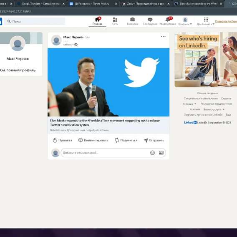Click the post author avatar
The height and width of the screenshot is (237, 237).
pyautogui.click(x=56, y=40)
